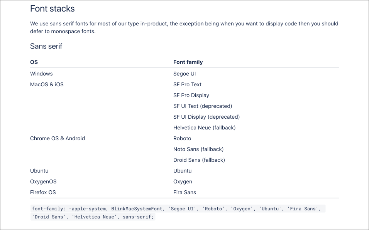
Task: Click the Segoe UI table cell
Action: [x=184, y=74]
